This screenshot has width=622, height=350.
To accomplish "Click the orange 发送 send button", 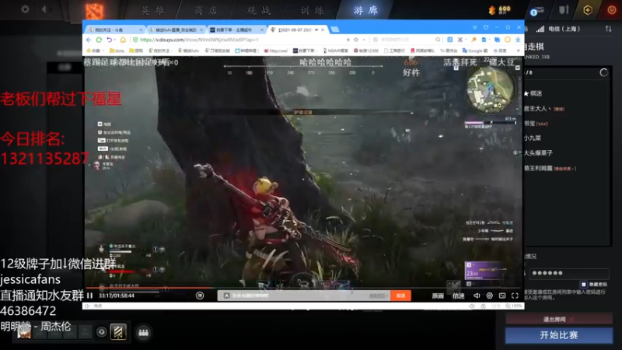I will (x=400, y=296).
